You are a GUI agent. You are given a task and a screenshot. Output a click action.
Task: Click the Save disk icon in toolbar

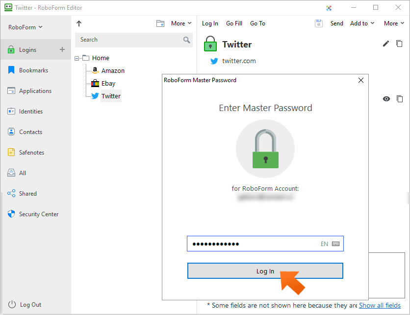318,23
